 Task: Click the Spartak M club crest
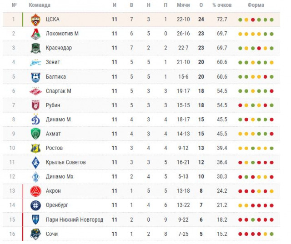click(36, 91)
